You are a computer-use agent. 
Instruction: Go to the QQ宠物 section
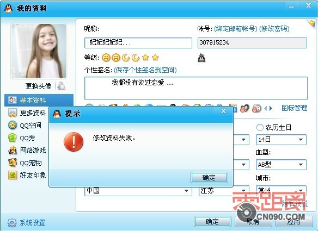coord(25,163)
